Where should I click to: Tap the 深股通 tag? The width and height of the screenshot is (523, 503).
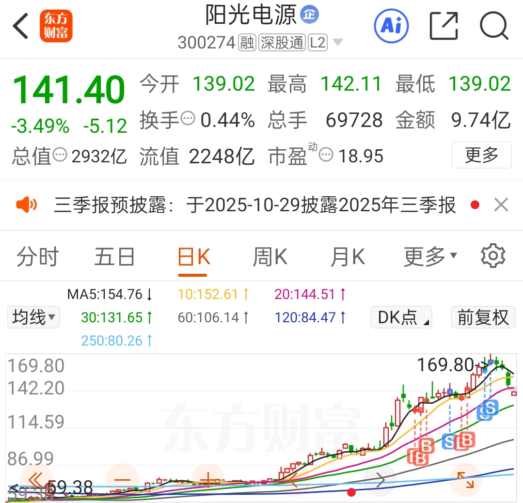tap(282, 43)
